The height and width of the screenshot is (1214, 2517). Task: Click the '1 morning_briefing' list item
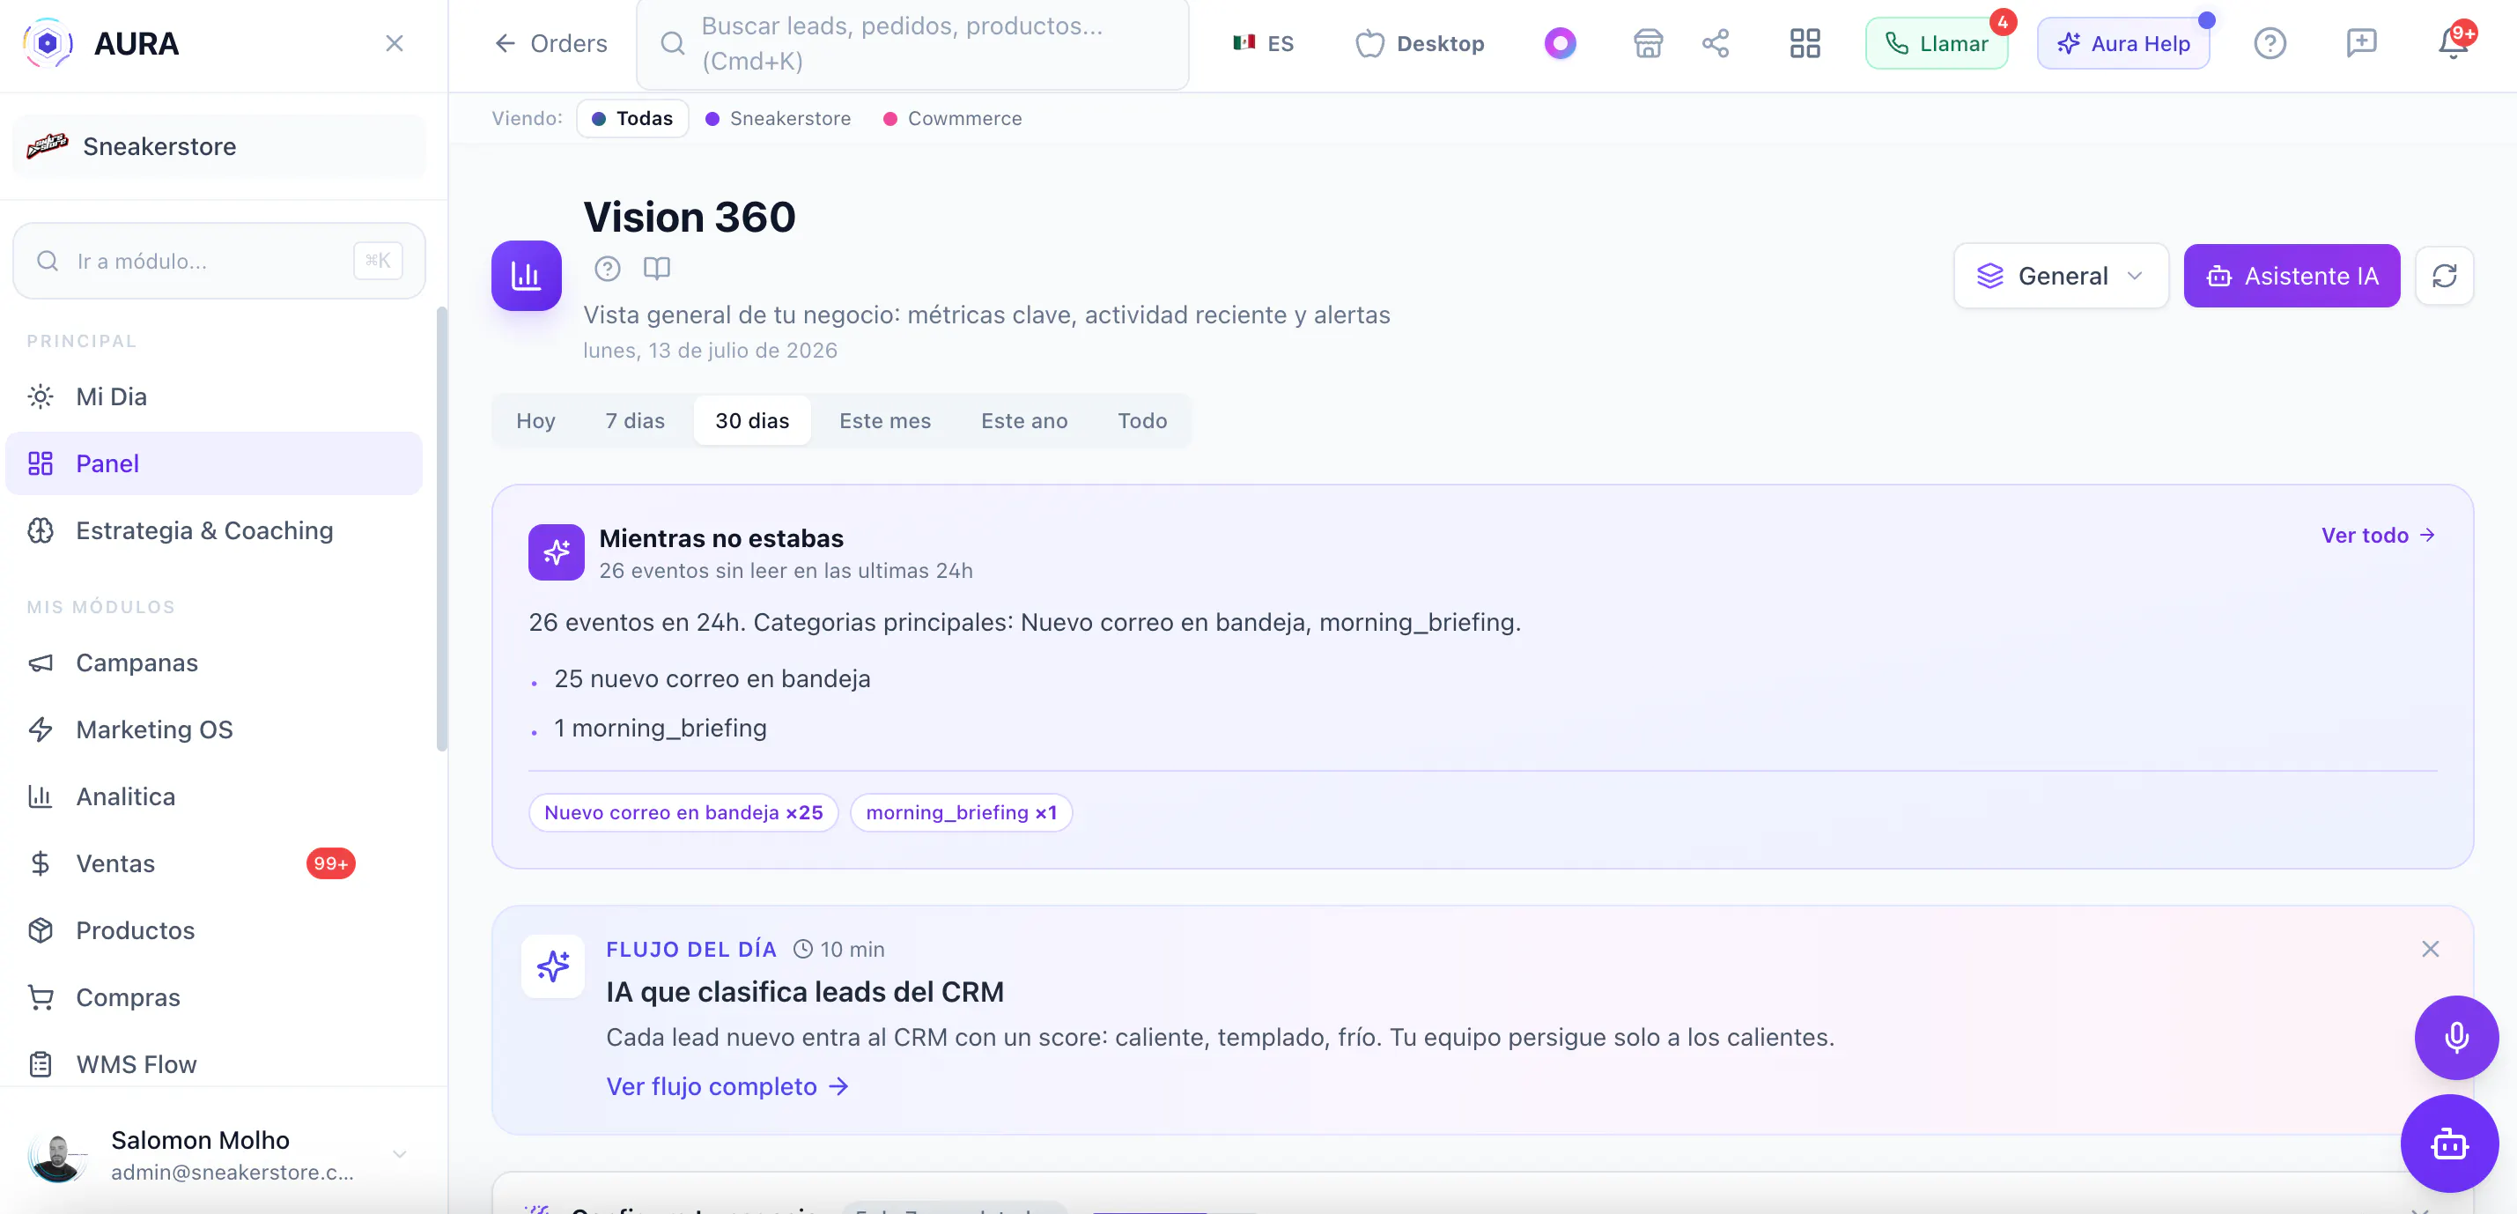pyautogui.click(x=660, y=729)
